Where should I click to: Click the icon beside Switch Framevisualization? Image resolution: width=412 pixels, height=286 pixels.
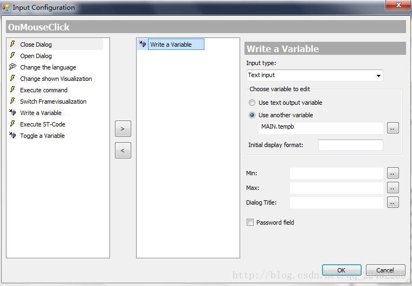click(x=12, y=101)
